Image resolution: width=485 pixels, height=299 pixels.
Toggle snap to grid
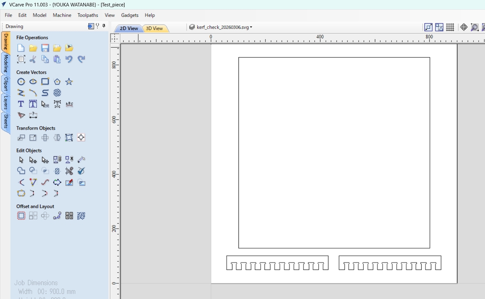point(450,27)
